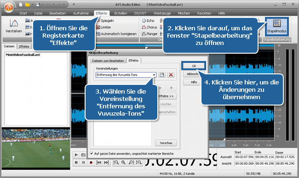This screenshot has height=178, width=299.
Task: Click OK in the Stapelbearbeitung dialog
Action: [194, 66]
